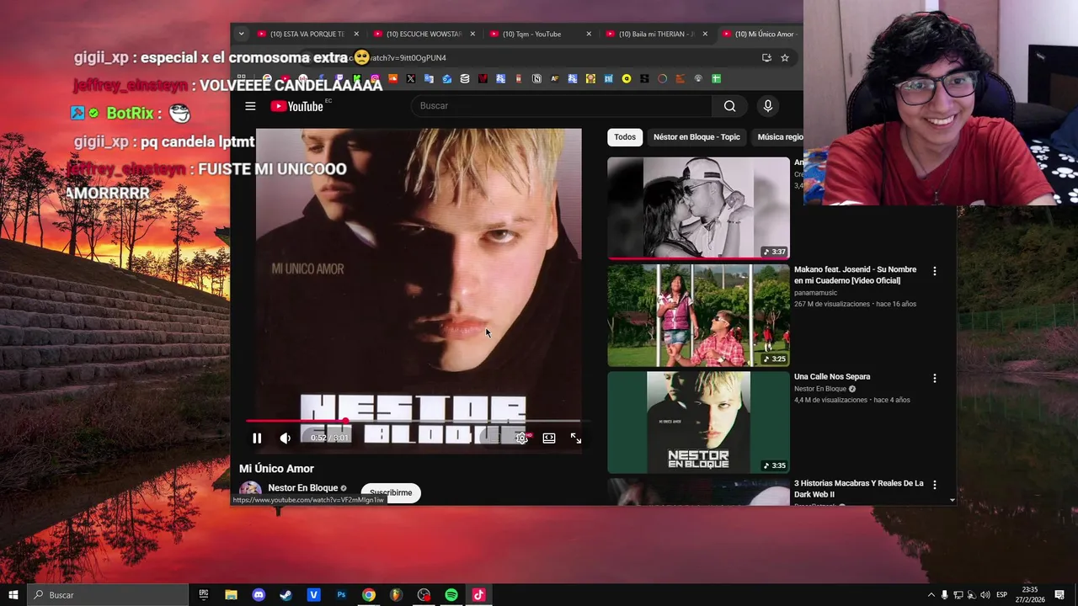Open the clock showing 23:35

coord(1030,594)
